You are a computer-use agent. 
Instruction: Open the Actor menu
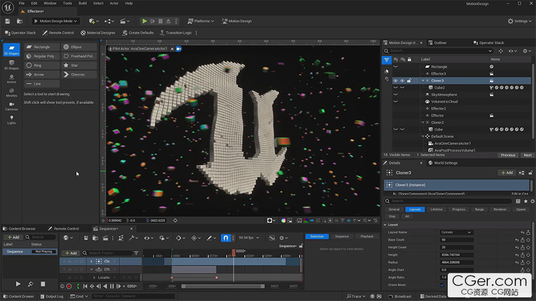point(114,4)
